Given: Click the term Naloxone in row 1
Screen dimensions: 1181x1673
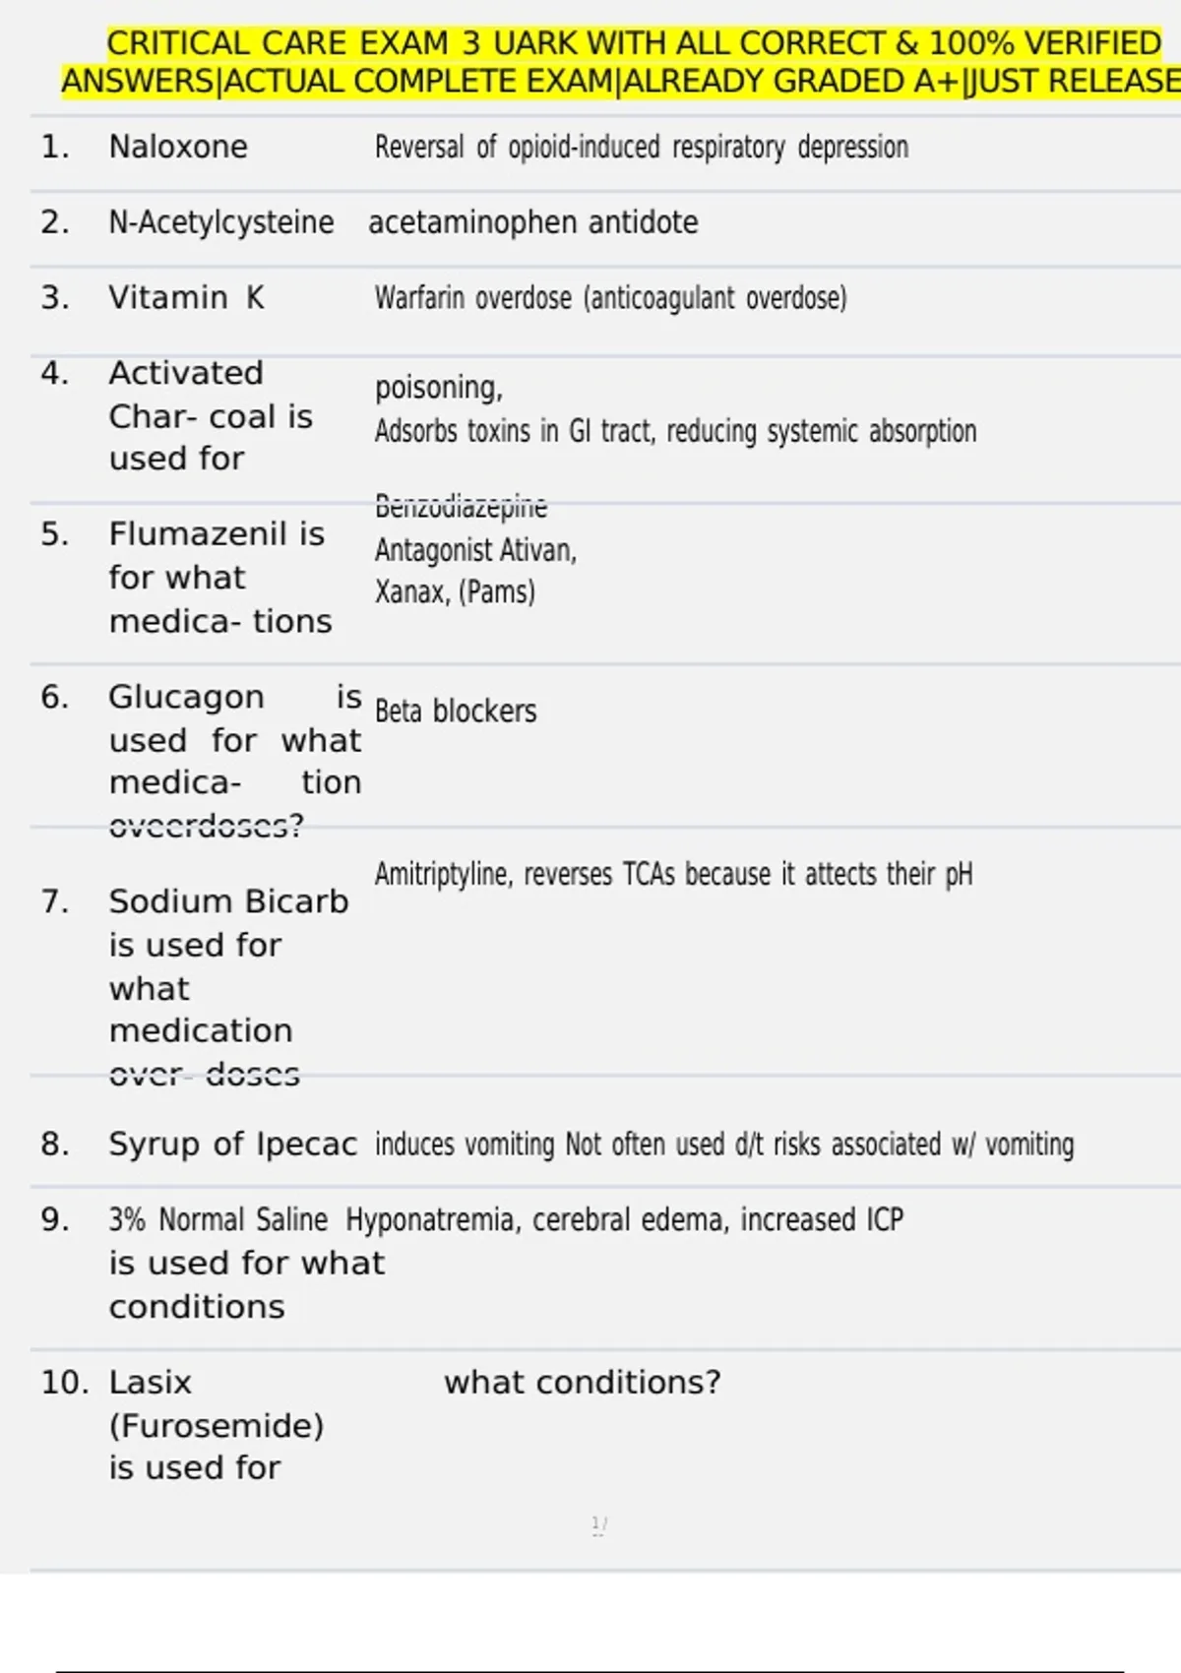Looking at the screenshot, I should pos(178,147).
